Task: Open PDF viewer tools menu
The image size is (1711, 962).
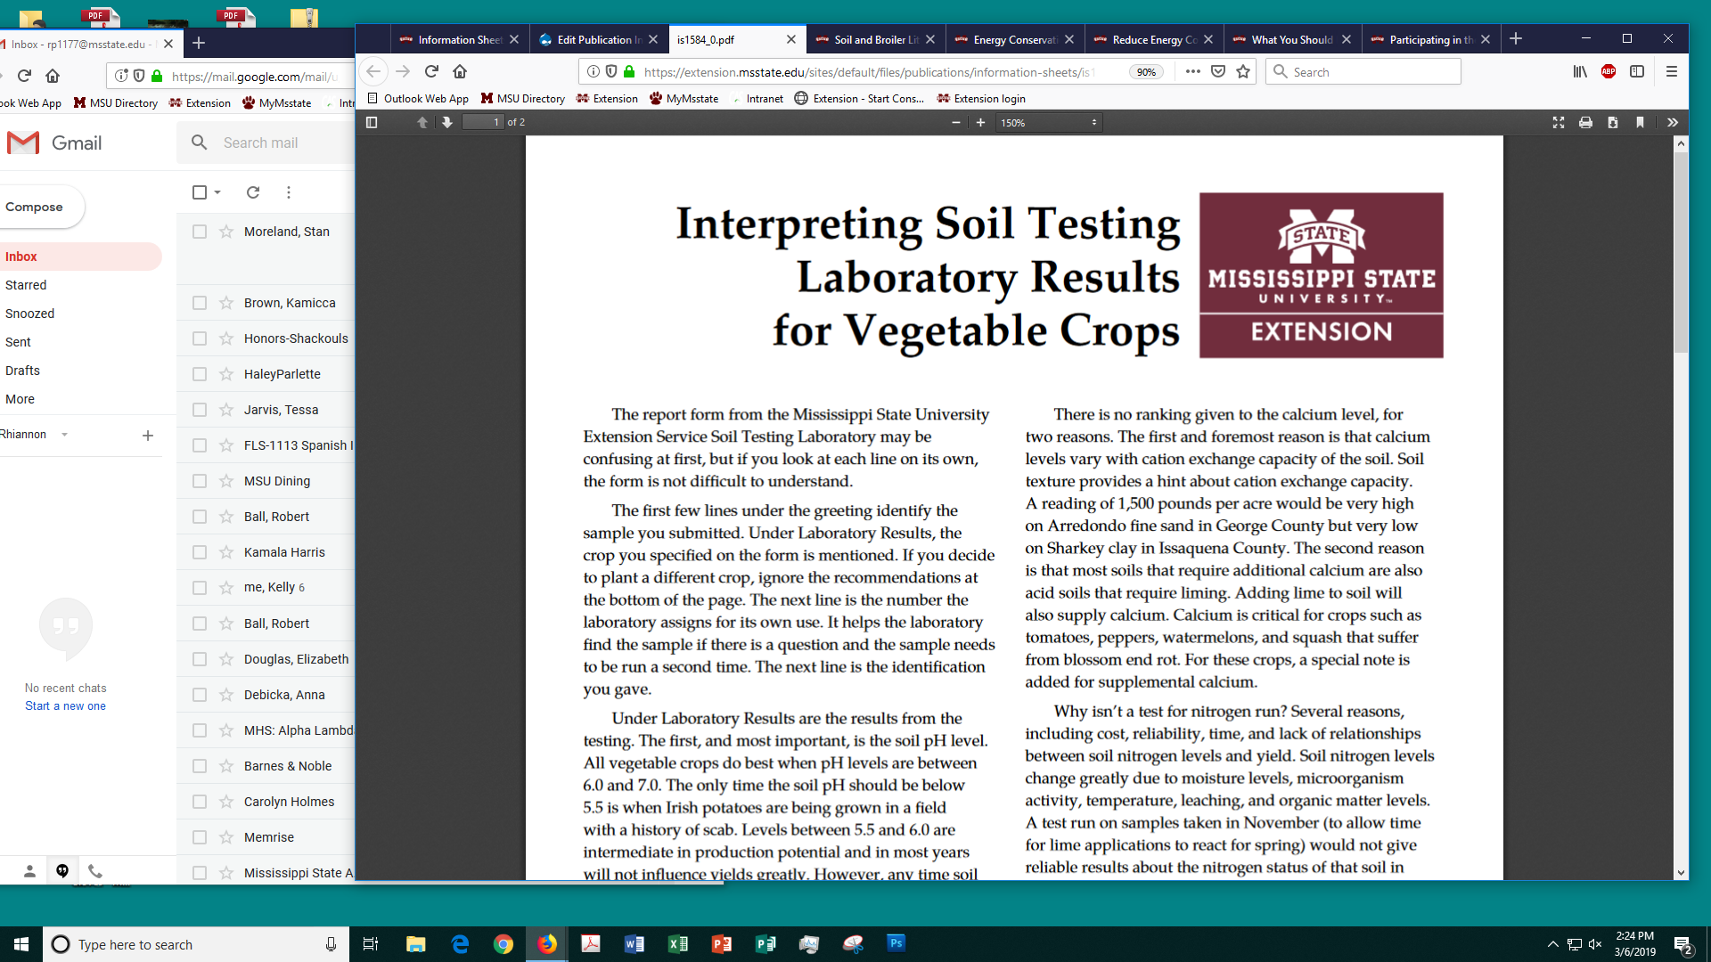Action: (x=1673, y=122)
